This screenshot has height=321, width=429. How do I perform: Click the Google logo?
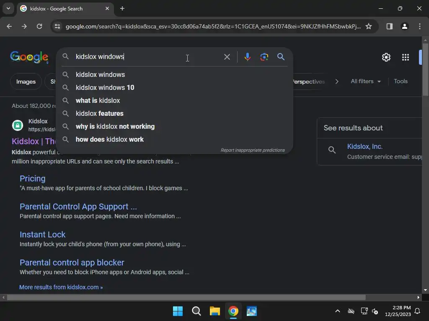click(x=29, y=57)
